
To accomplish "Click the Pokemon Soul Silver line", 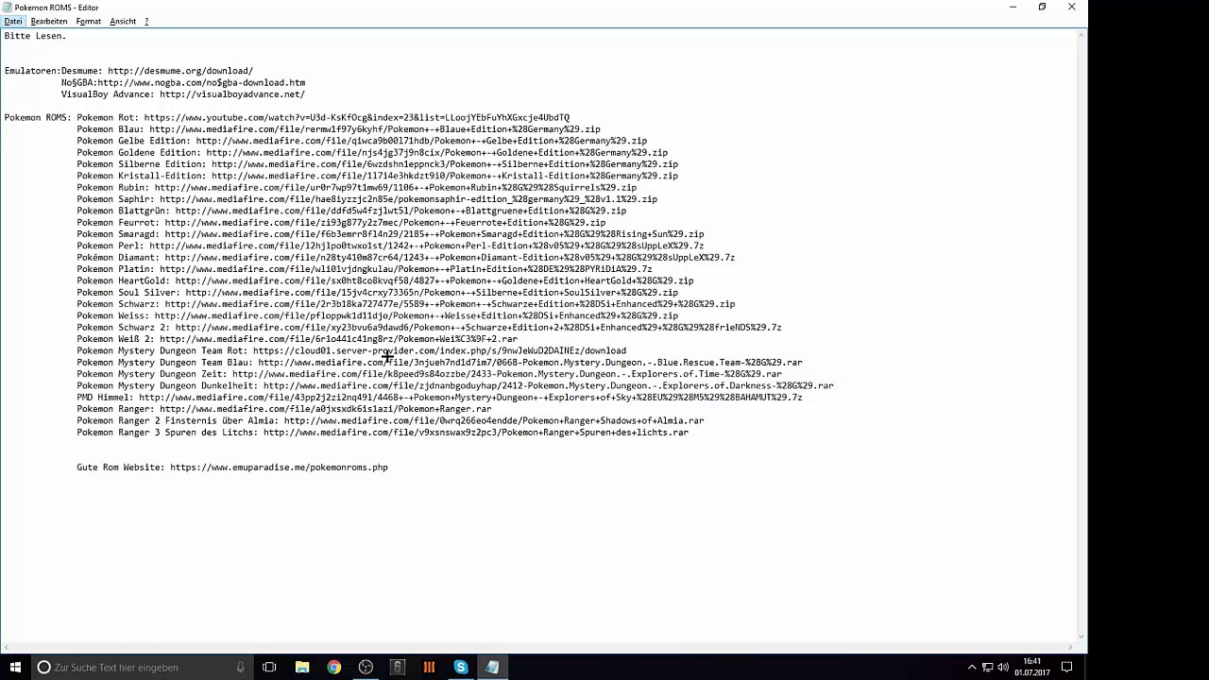I will click(378, 293).
